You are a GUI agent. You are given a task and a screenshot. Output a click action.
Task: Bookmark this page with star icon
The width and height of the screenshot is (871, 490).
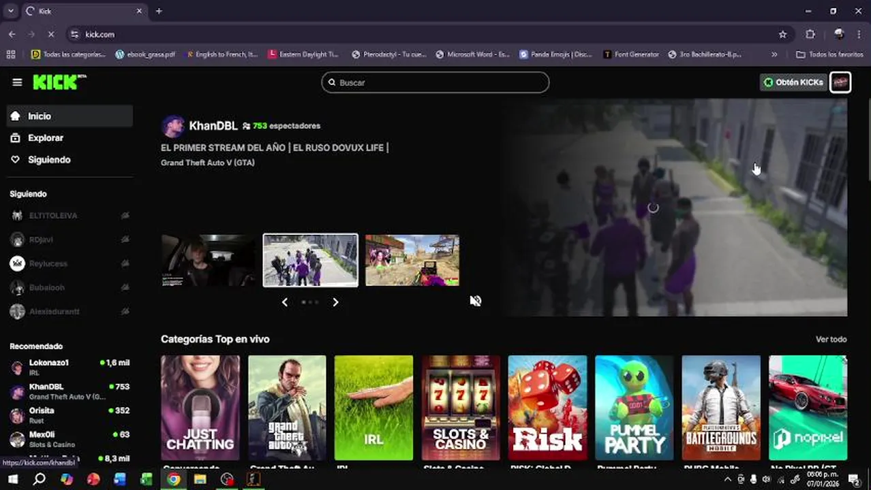click(x=782, y=34)
